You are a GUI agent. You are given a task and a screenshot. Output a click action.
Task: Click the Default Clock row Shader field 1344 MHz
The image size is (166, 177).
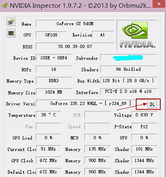tap(144, 172)
